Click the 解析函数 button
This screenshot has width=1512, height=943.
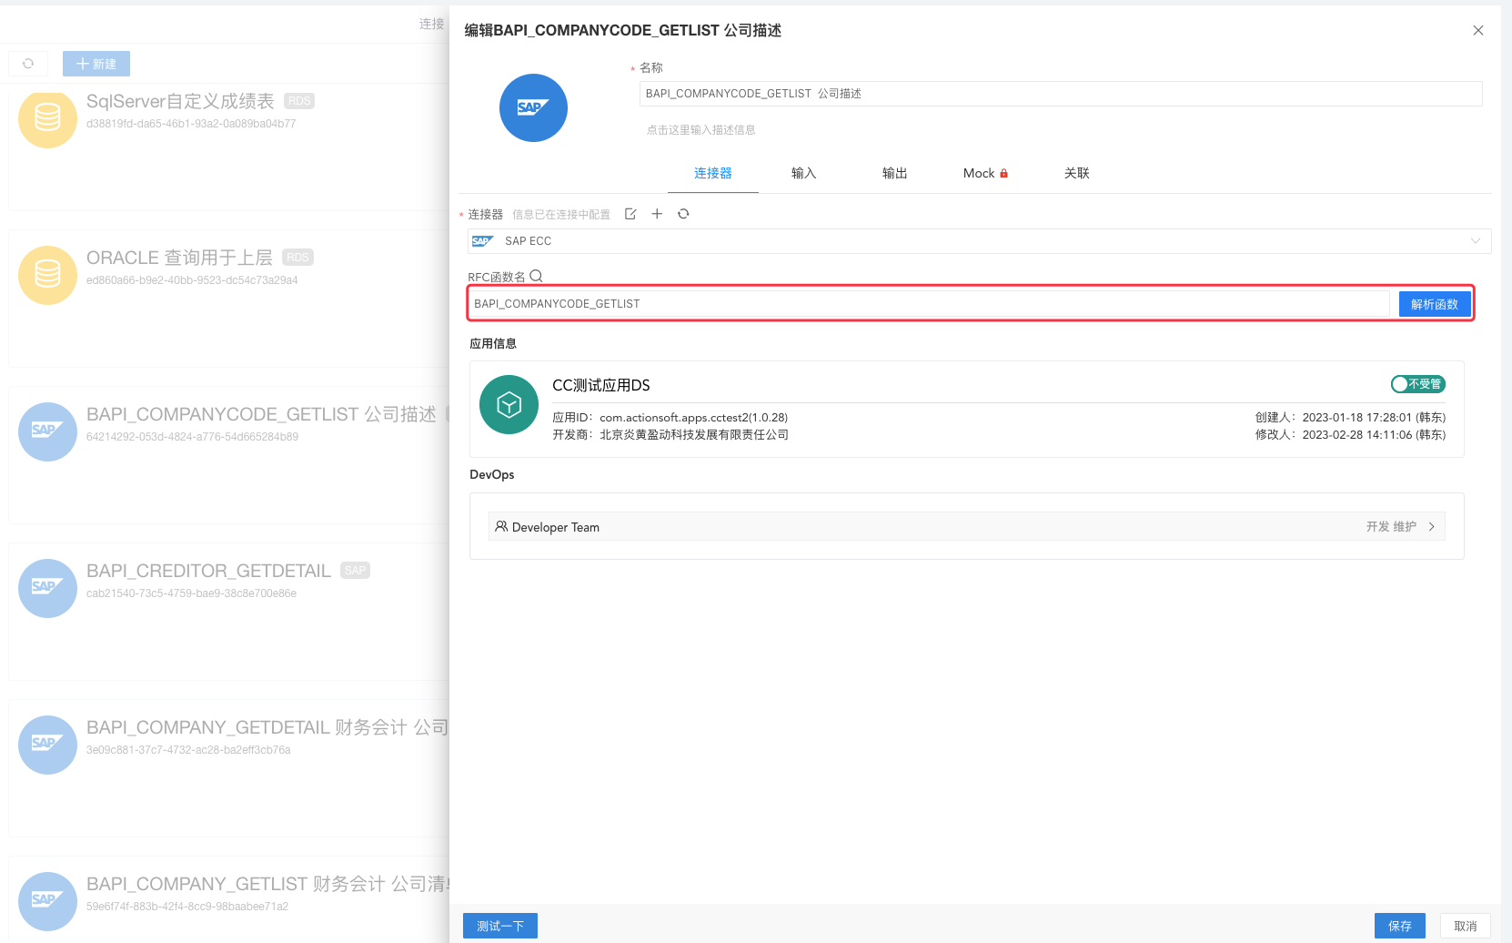coord(1435,303)
